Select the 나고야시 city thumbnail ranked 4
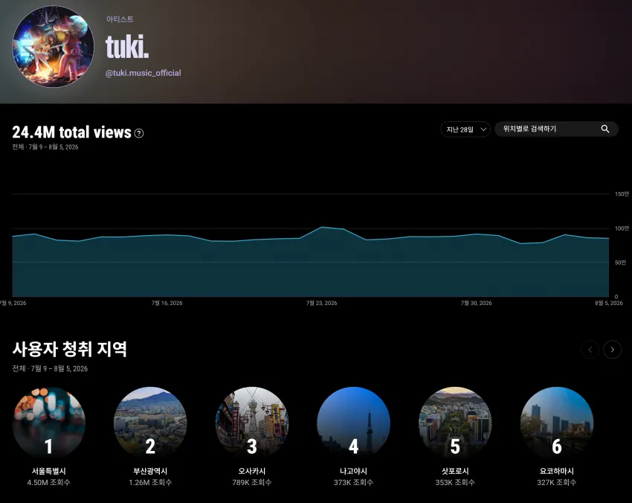This screenshot has height=503, width=632. point(353,423)
